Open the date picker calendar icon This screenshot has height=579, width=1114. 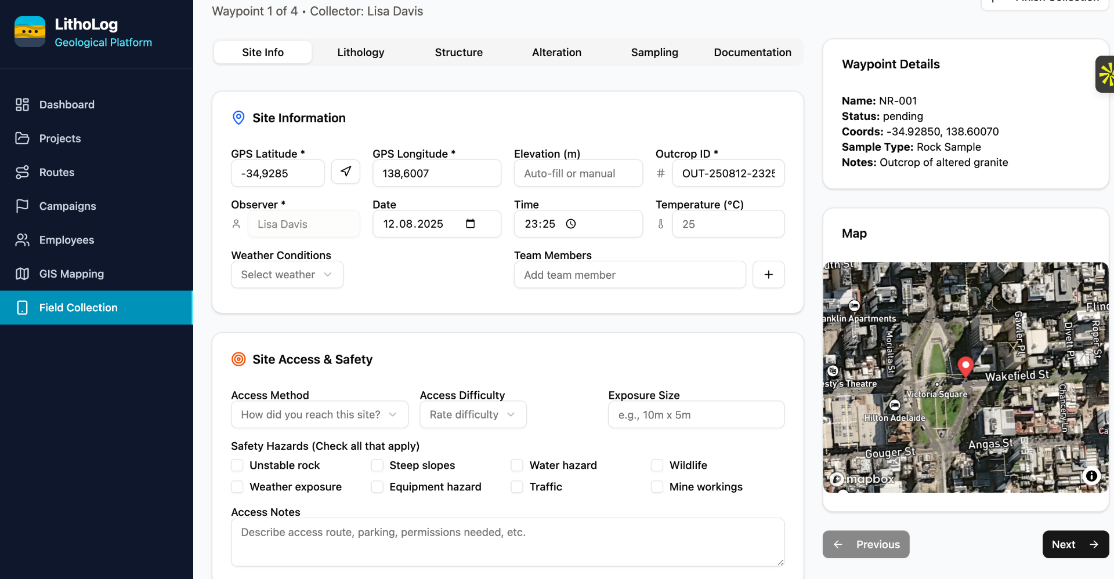(470, 224)
